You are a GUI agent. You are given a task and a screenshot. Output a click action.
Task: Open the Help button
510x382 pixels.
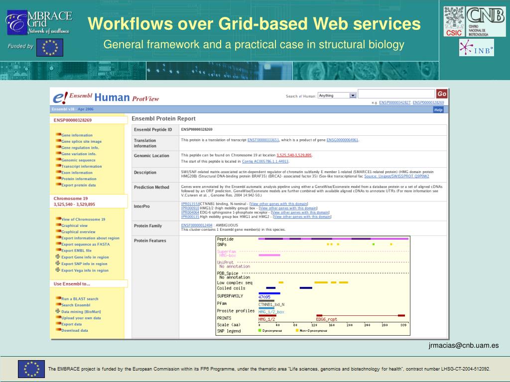[x=438, y=110]
